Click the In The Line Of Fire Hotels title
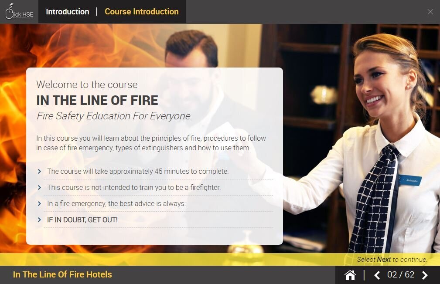The image size is (440, 284). (x=62, y=274)
